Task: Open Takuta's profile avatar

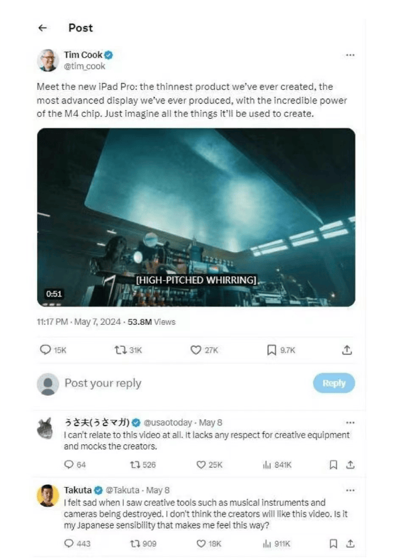Action: tap(48, 495)
